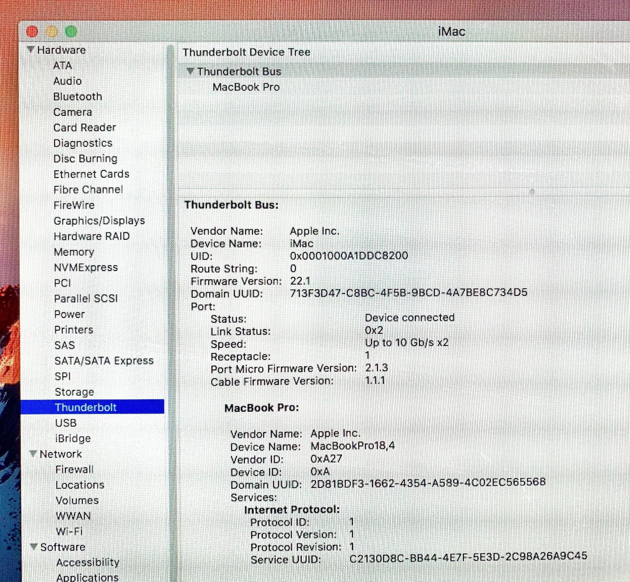The image size is (630, 582).
Task: Click the UID value 0x0001000A1DDC8200
Action: (349, 256)
